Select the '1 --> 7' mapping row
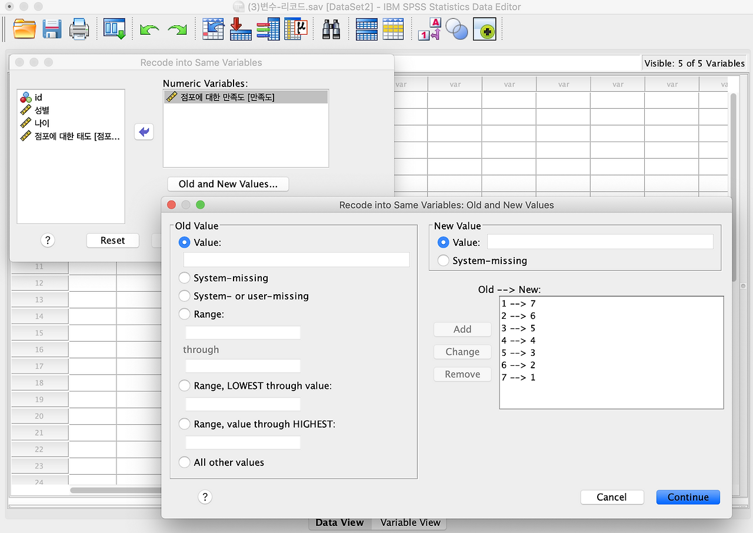 [611, 304]
